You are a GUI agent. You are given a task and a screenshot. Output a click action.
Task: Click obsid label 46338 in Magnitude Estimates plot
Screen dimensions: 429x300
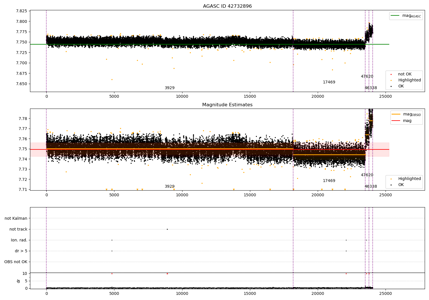tap(371, 187)
